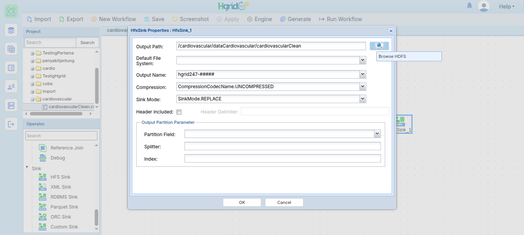The image size is (524, 235).
Task: Close the HfsSink Properties dialog
Action: (391, 31)
